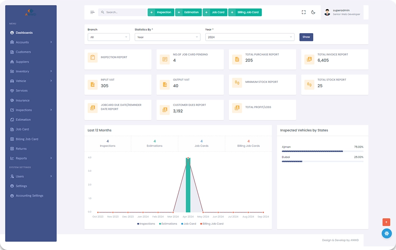Open the blue settings gear floating button
Viewport: 396px width, 250px height.
[386, 233]
